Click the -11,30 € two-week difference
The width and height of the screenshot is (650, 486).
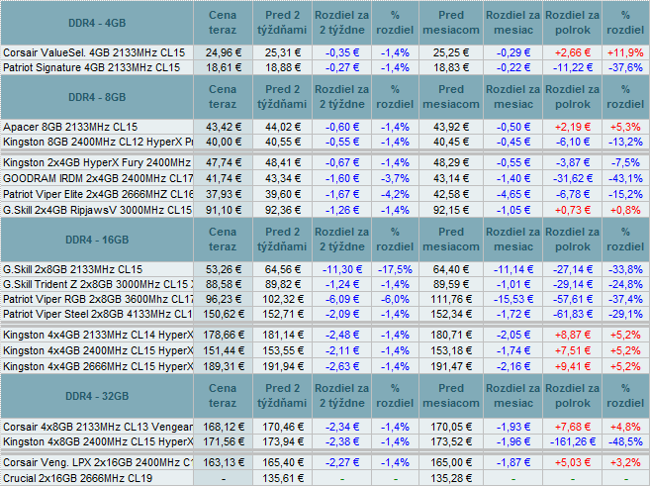click(342, 269)
